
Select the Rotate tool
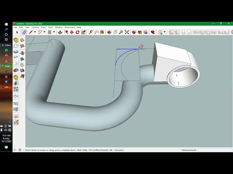click(78, 32)
